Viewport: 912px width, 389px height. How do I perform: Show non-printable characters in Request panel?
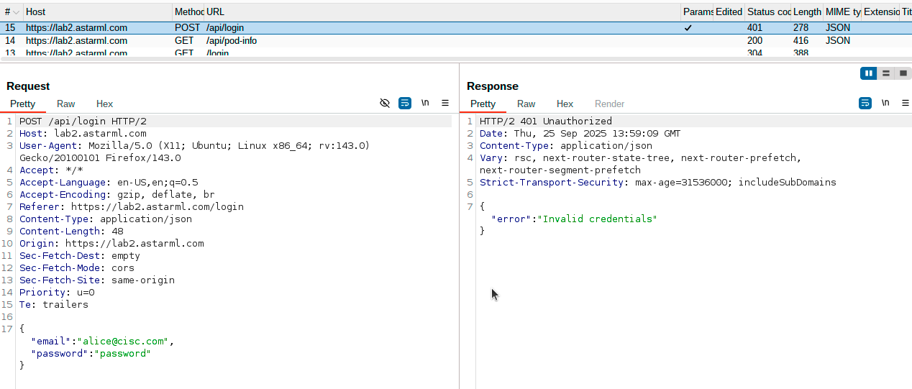pyautogui.click(x=425, y=104)
